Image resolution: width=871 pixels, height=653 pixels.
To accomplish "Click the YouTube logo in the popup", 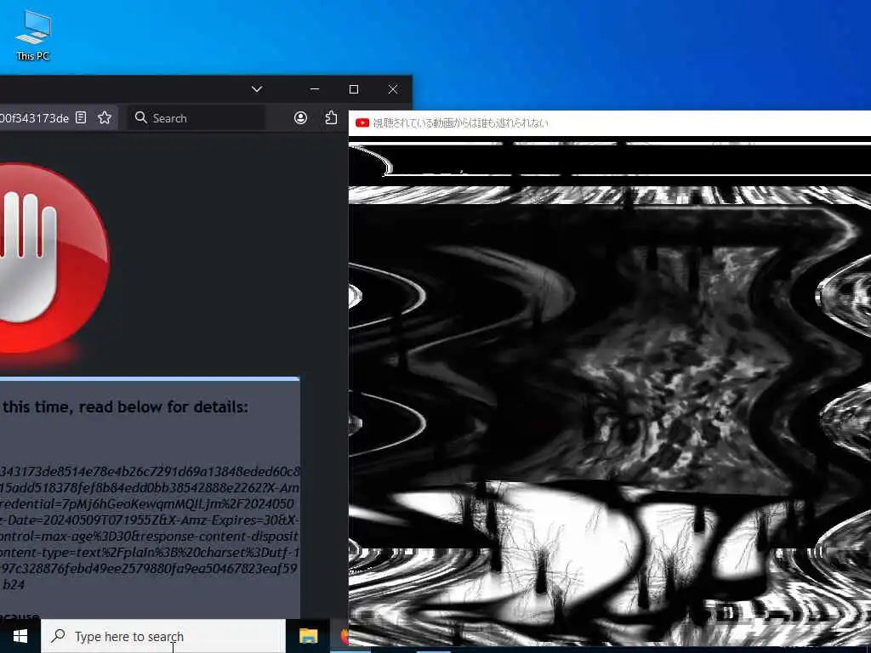I will pyautogui.click(x=362, y=122).
